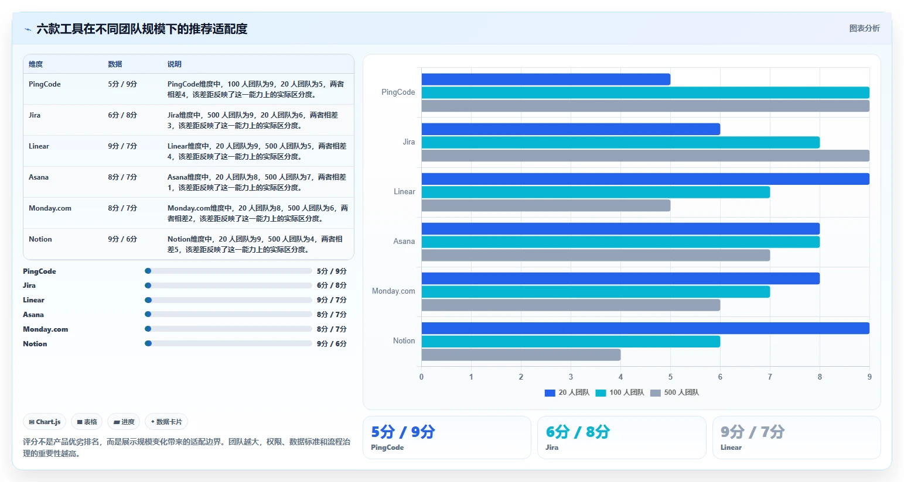Select the PingCode table row name
Image resolution: width=904 pixels, height=482 pixels.
[x=45, y=84]
